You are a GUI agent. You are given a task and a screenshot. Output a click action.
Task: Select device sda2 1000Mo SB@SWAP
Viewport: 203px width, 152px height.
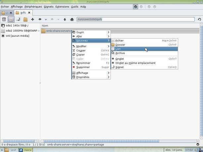pos(20,31)
